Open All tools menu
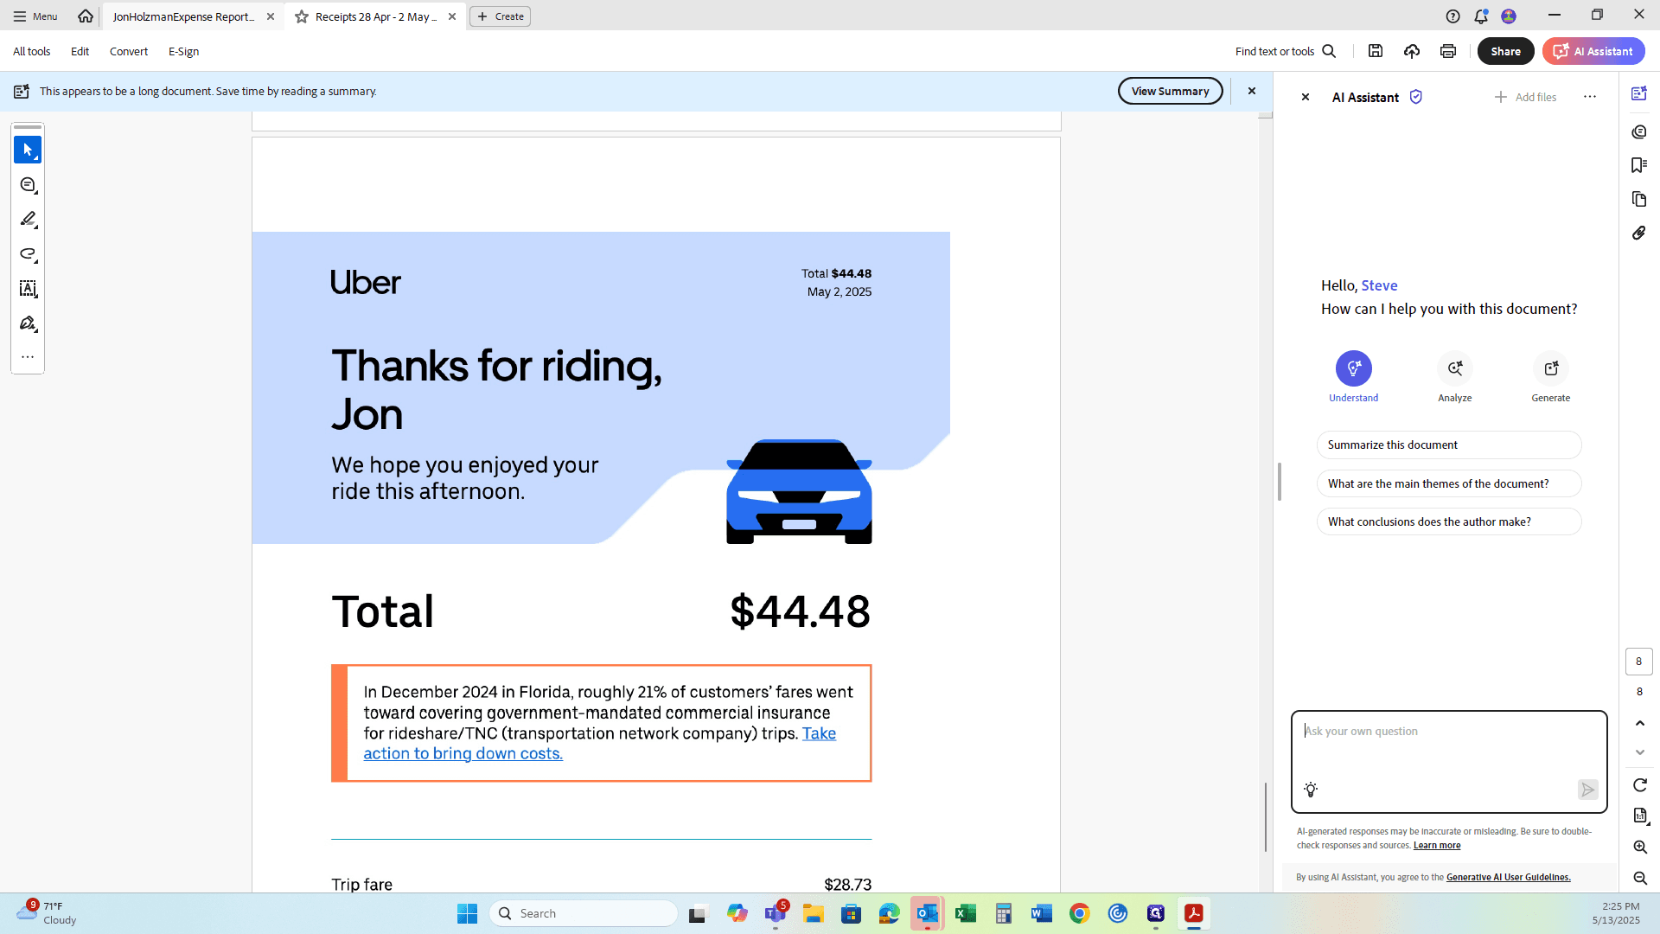This screenshot has height=934, width=1660. 31,51
